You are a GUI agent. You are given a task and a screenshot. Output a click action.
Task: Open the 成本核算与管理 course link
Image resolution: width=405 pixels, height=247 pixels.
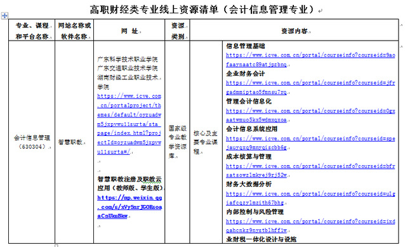click(x=310, y=171)
